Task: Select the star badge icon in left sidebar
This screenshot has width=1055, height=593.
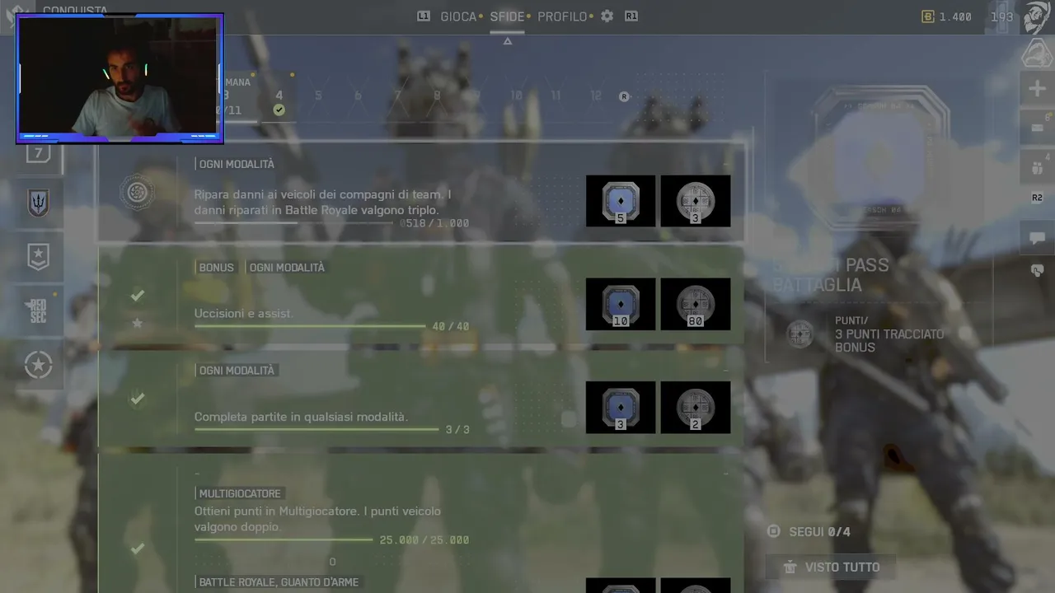Action: (x=38, y=257)
